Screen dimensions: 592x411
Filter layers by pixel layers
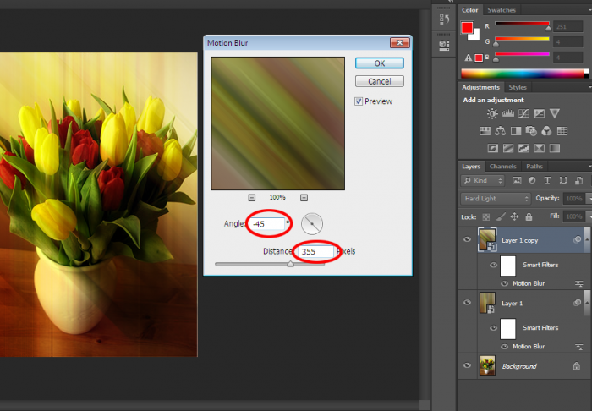(517, 180)
